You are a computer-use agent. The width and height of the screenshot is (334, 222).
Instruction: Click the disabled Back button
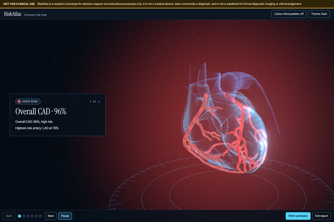point(9,216)
